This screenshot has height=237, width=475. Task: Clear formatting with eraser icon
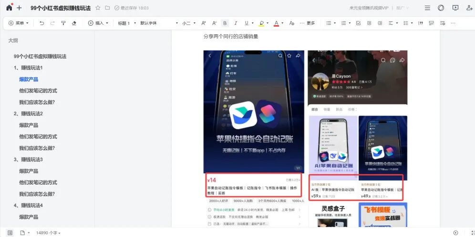74,23
